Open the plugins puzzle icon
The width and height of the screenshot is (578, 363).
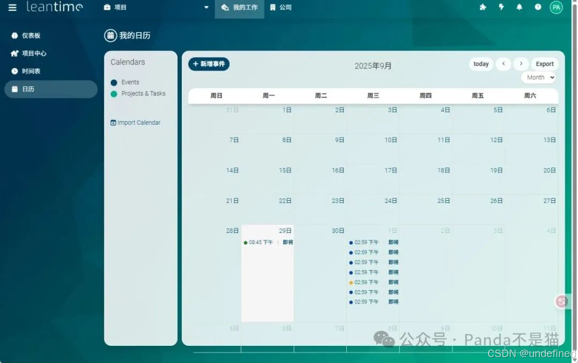coord(483,7)
